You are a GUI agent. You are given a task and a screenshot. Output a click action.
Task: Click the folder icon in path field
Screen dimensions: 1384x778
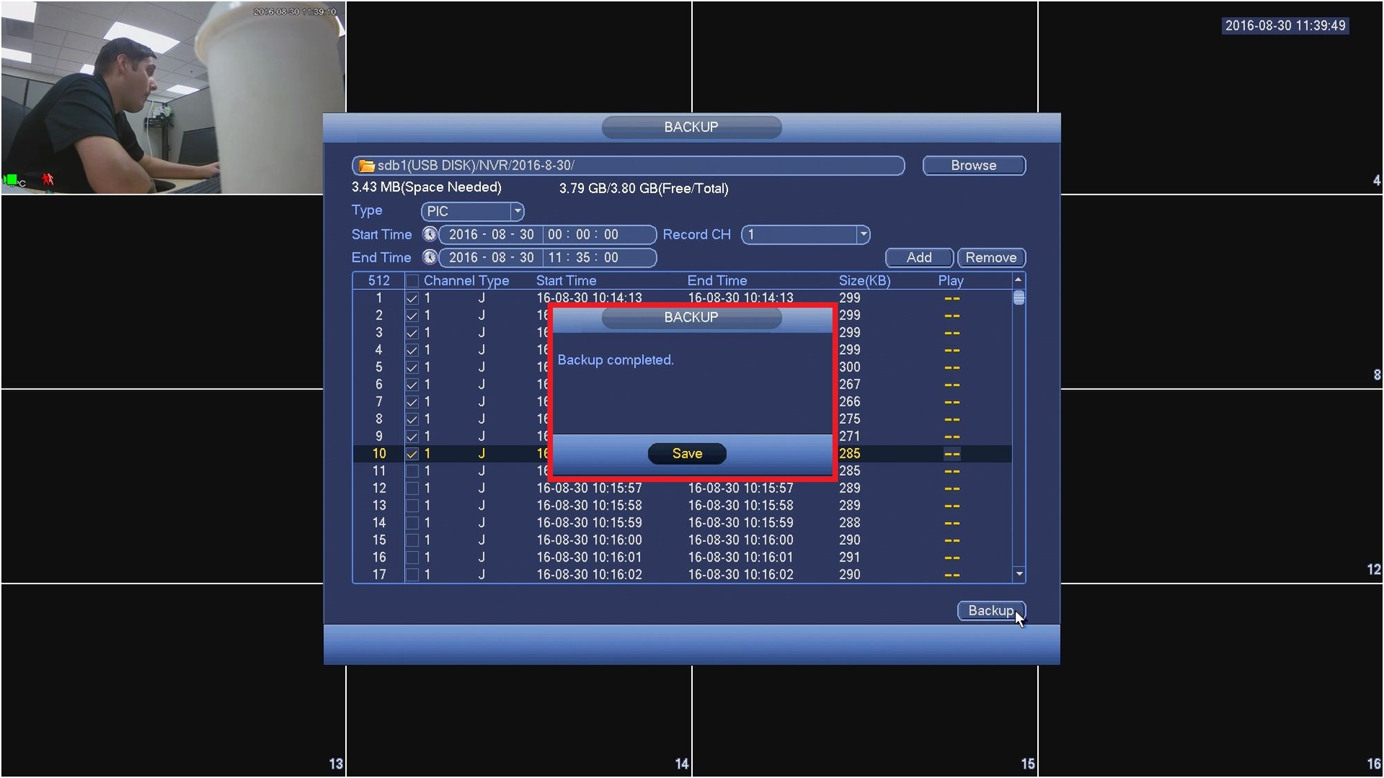pyautogui.click(x=366, y=166)
